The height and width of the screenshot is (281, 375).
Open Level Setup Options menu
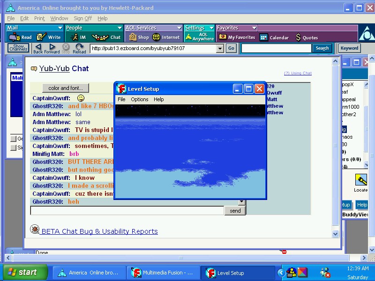pyautogui.click(x=139, y=99)
